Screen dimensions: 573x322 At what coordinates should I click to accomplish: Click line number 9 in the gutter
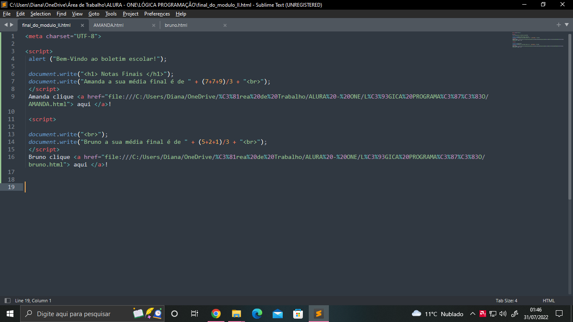point(13,96)
